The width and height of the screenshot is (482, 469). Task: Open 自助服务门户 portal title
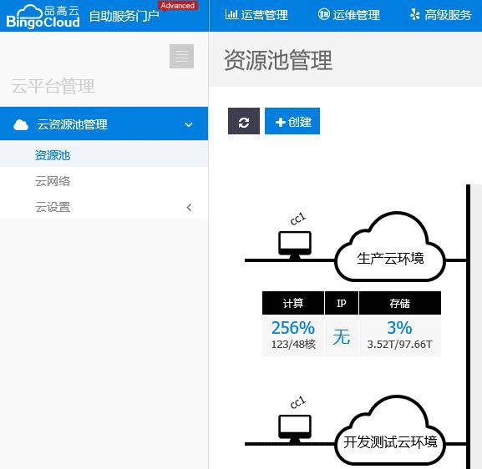tap(124, 16)
